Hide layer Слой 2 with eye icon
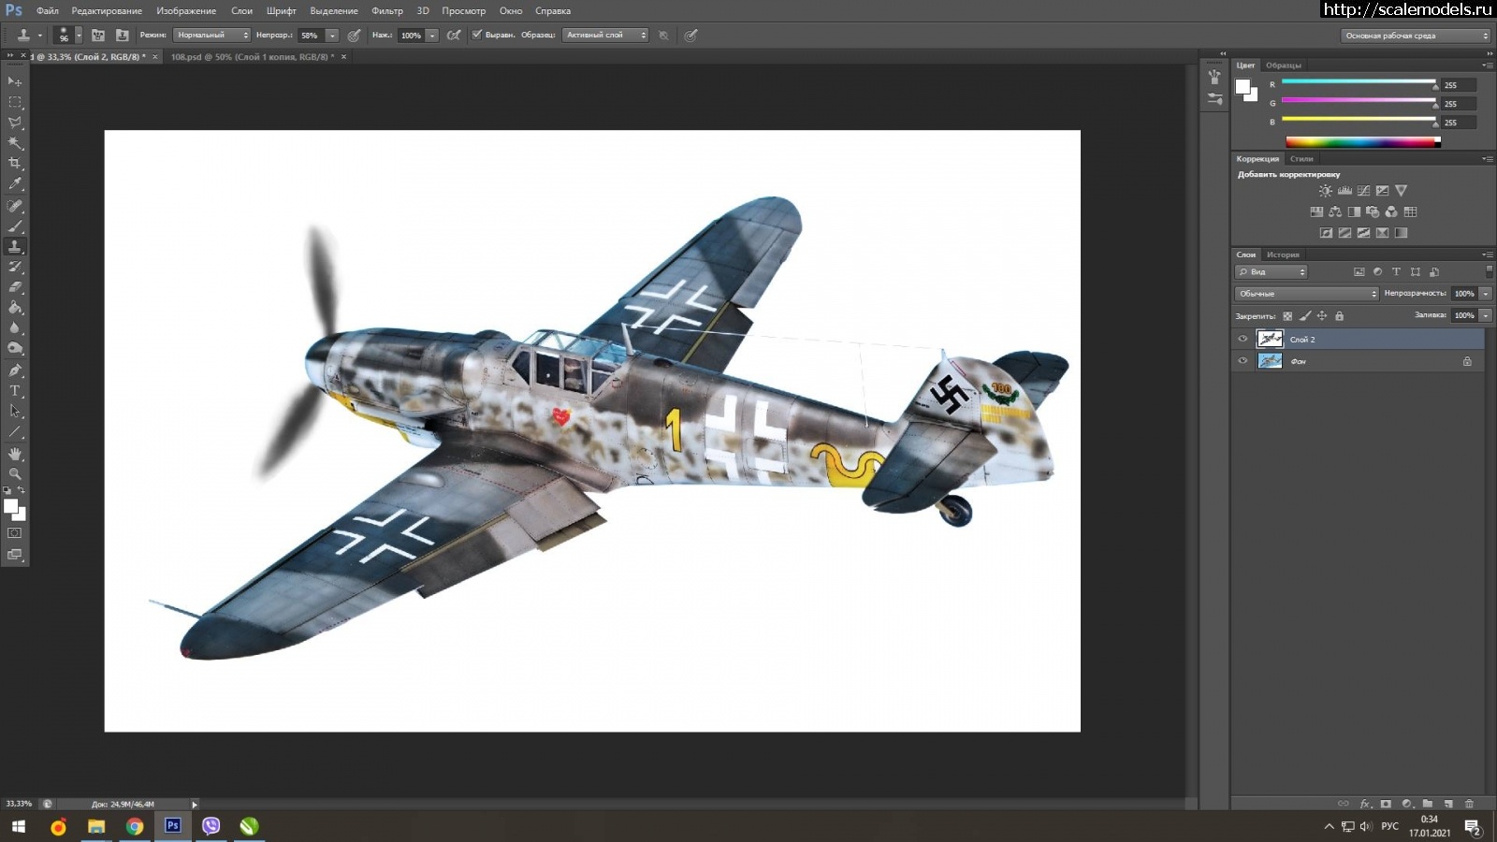The height and width of the screenshot is (842, 1497). pos(1243,340)
